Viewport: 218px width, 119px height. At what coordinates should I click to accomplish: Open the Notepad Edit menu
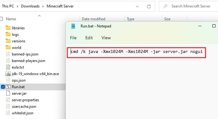click(x=89, y=38)
